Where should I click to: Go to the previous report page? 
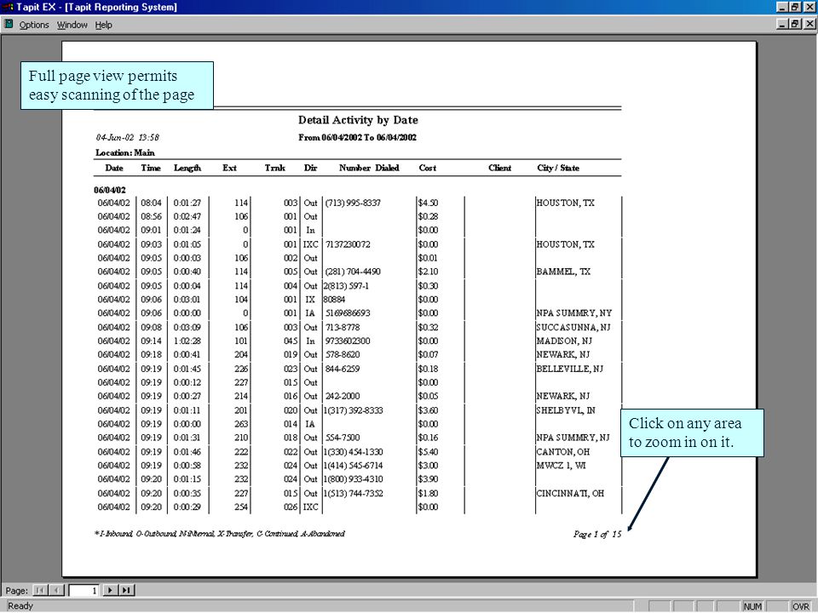tap(56, 591)
